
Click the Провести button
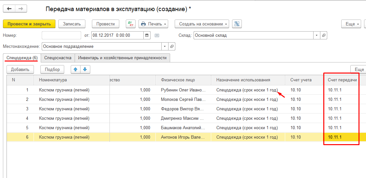[106, 24]
